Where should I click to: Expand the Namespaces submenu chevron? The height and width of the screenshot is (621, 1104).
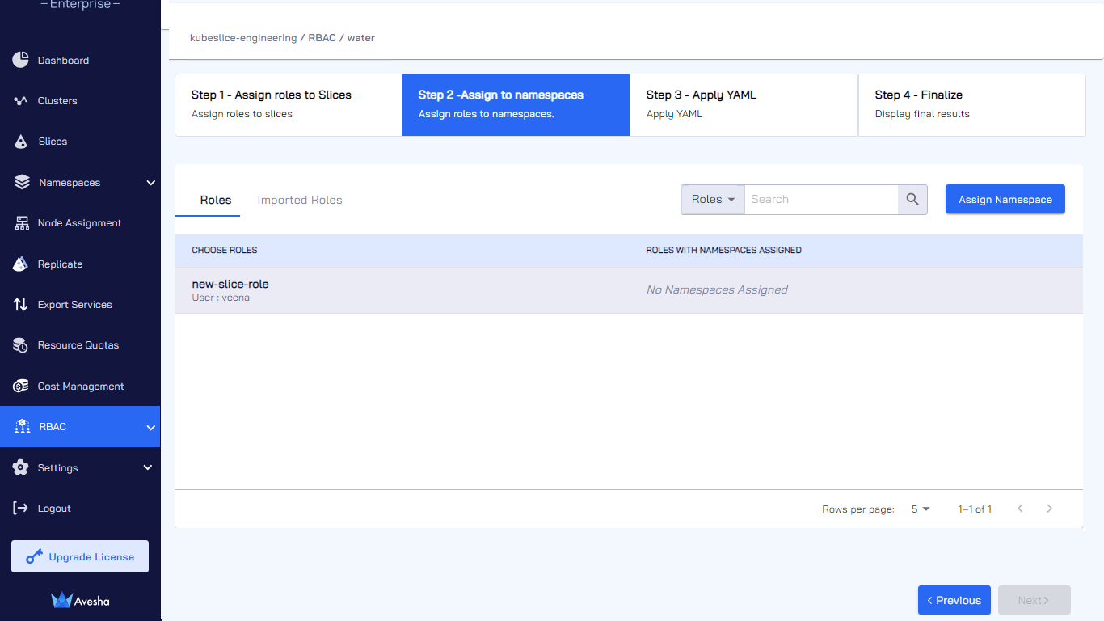[150, 183]
